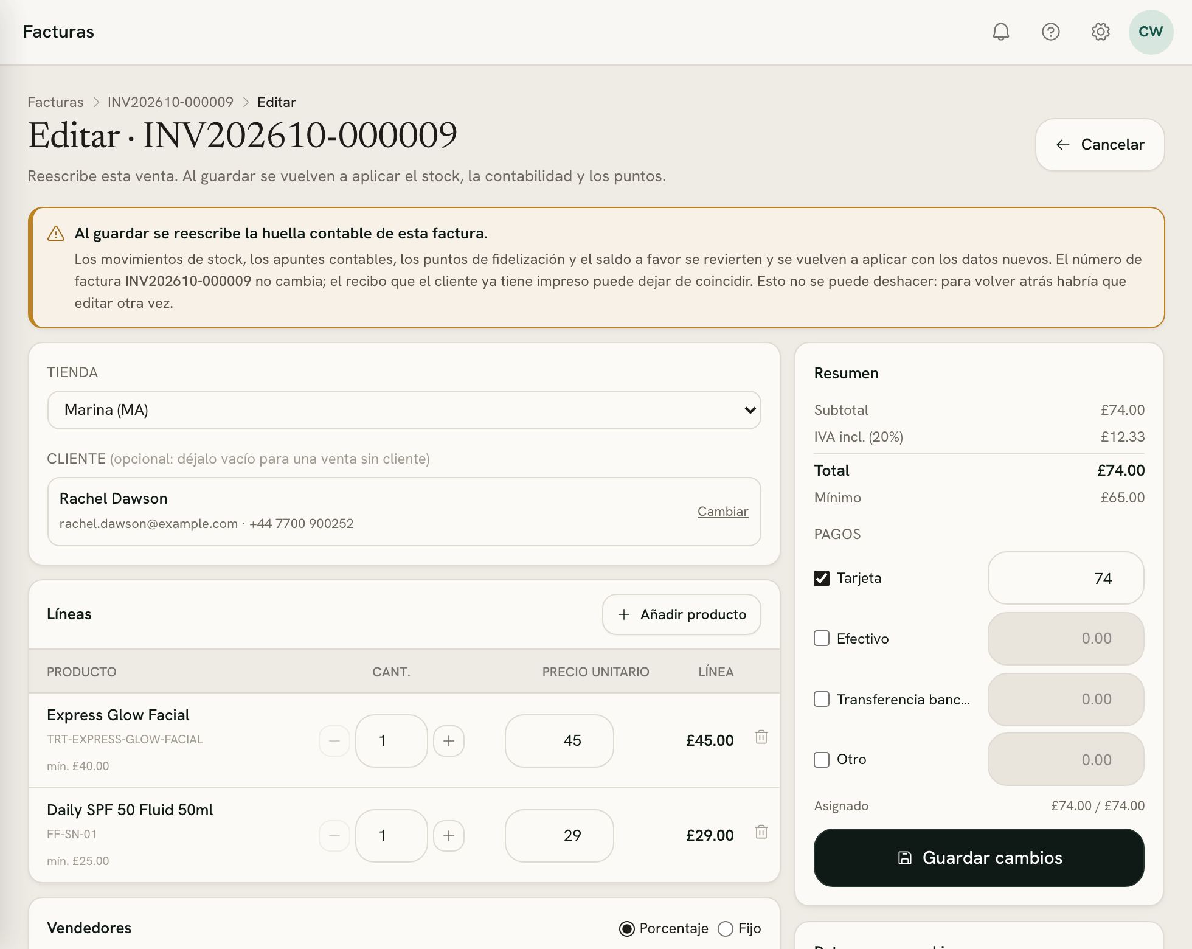Click the IVA incl. (20%) £12.33 value
This screenshot has height=949, width=1192.
click(1123, 437)
